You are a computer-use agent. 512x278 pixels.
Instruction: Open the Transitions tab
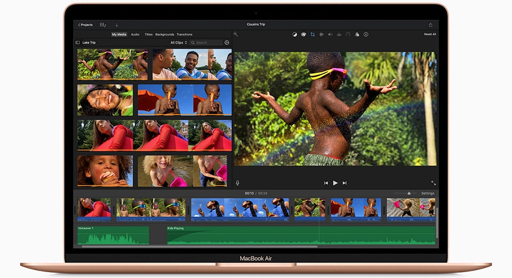click(185, 34)
